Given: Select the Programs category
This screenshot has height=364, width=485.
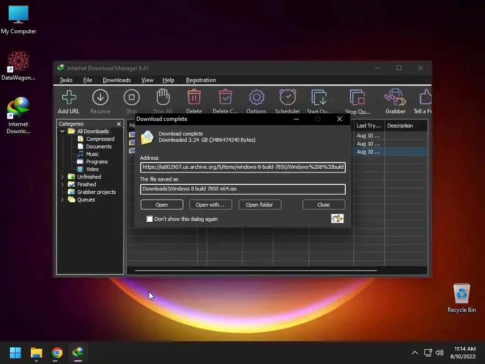Looking at the screenshot, I should (93, 162).
